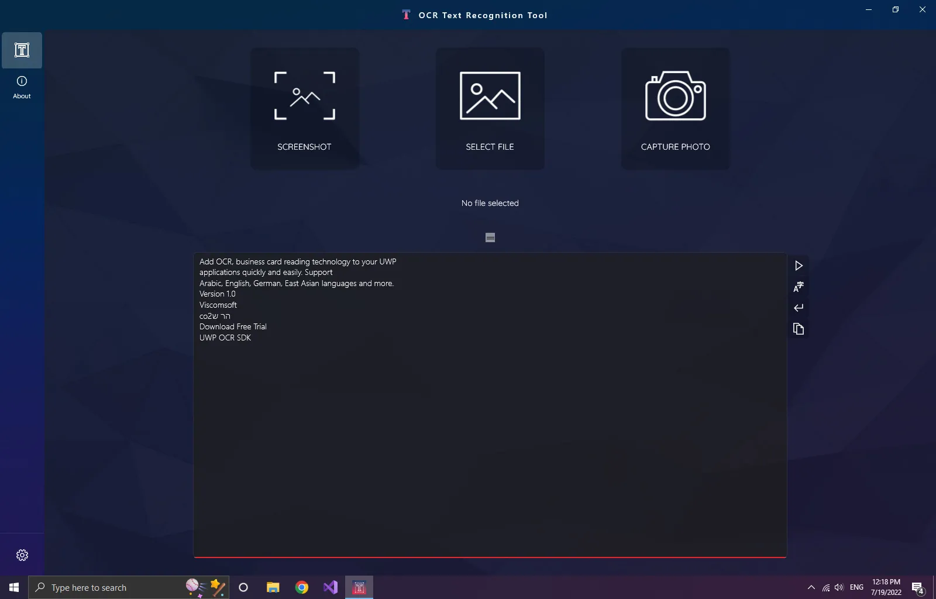Viewport: 936px width, 599px height.
Task: Open the OCR text tool sidebar tab
Action: point(22,50)
